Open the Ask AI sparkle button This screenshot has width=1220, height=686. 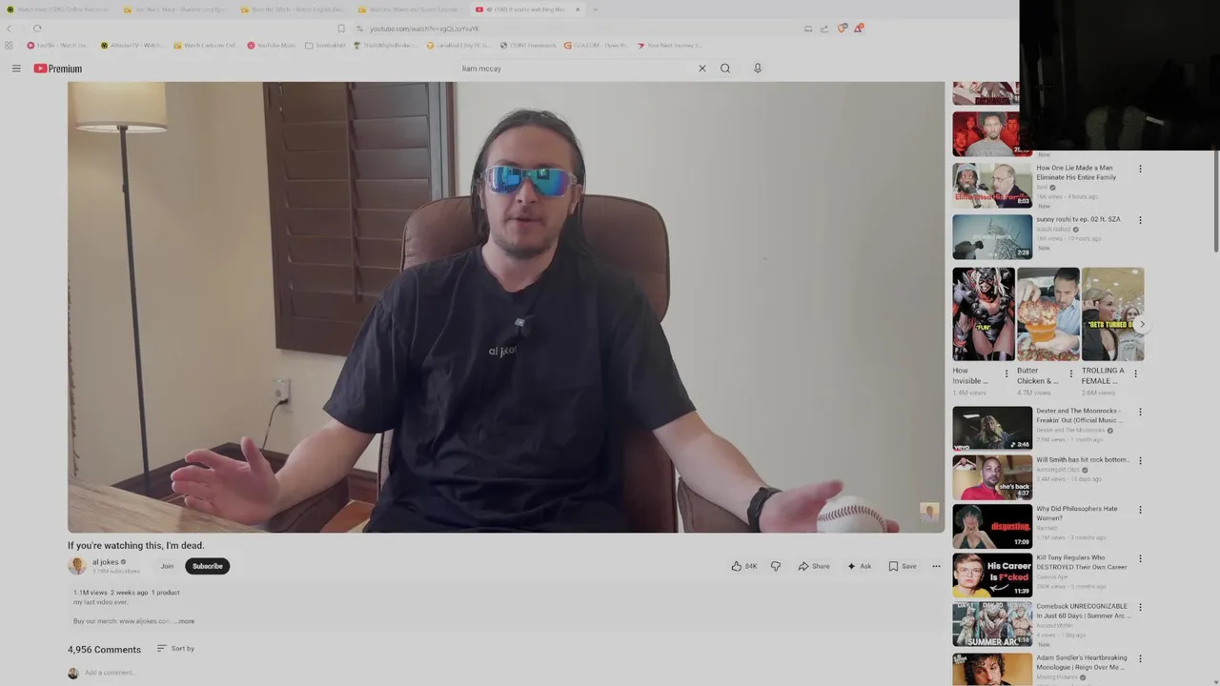tap(859, 566)
